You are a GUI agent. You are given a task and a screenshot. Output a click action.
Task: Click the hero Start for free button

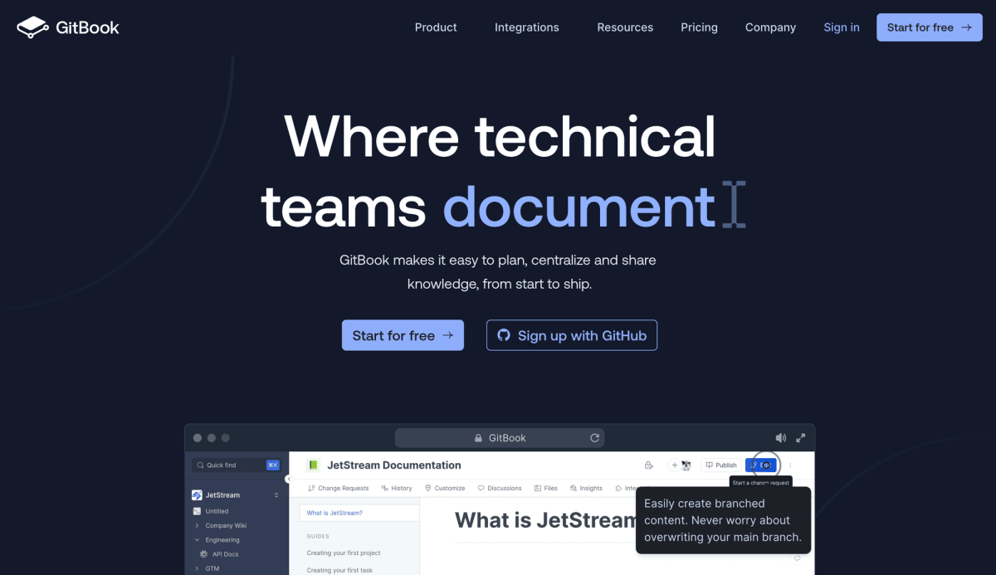click(403, 335)
